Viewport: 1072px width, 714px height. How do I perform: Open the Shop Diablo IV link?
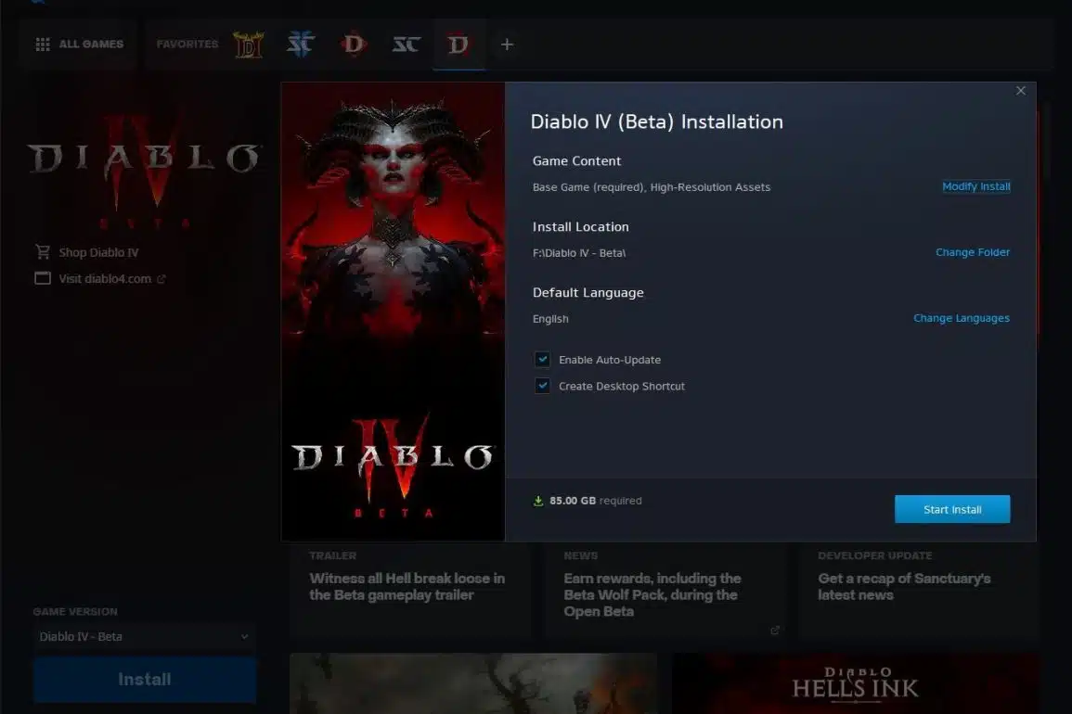pyautogui.click(x=98, y=252)
